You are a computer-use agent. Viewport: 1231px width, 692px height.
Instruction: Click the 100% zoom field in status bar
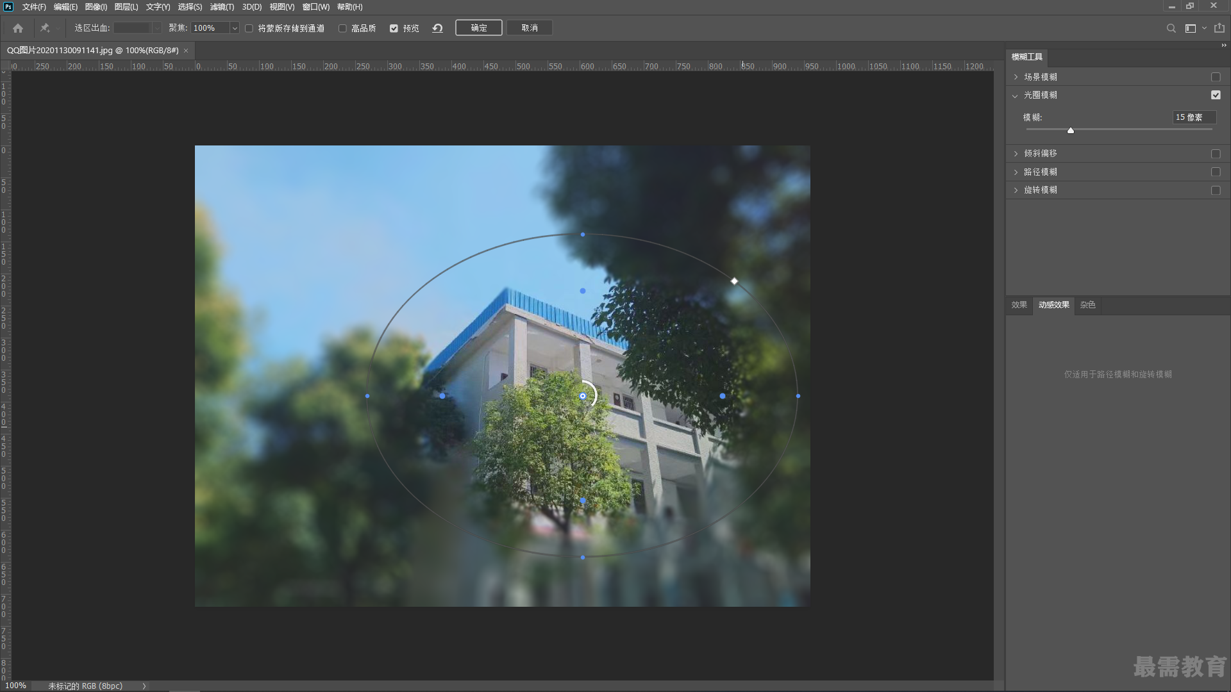16,686
